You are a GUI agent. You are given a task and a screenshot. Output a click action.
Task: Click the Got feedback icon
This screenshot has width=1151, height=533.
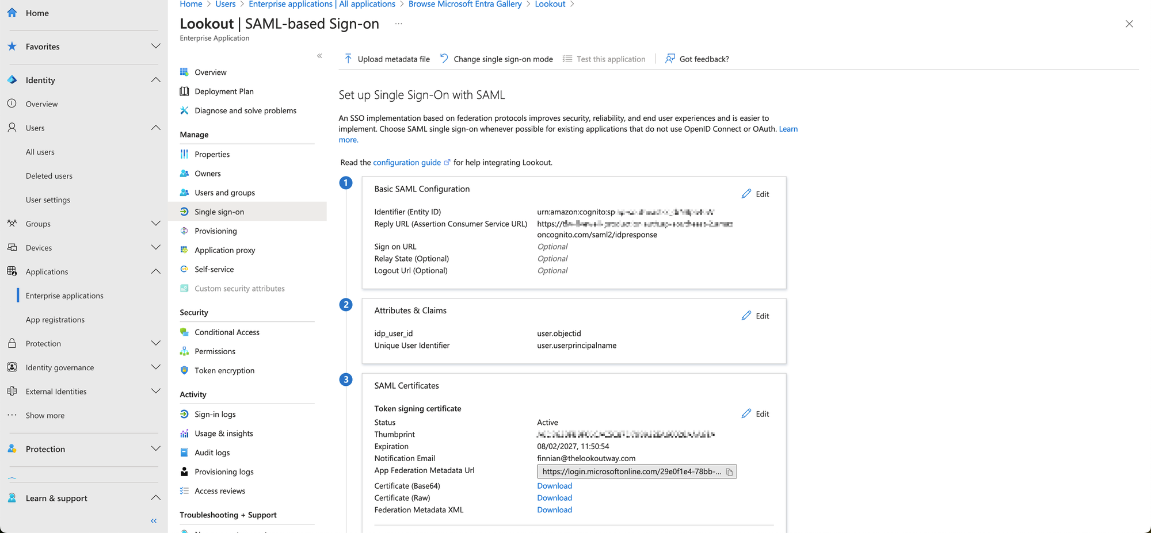point(670,59)
